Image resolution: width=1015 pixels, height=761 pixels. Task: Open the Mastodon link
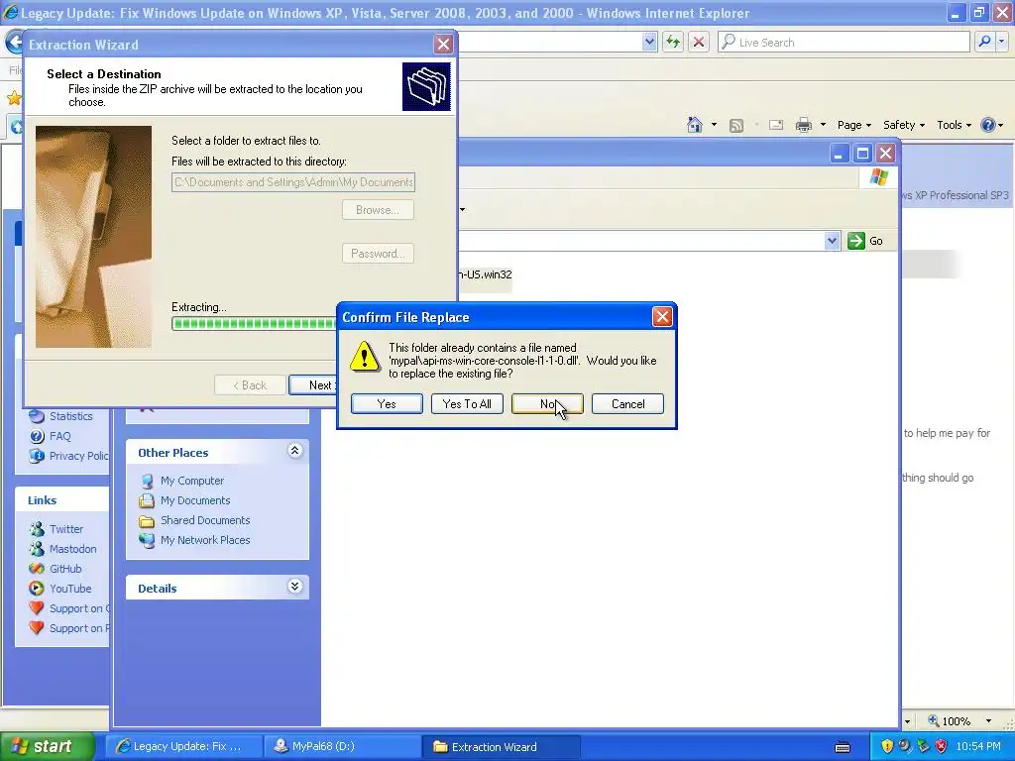click(73, 549)
